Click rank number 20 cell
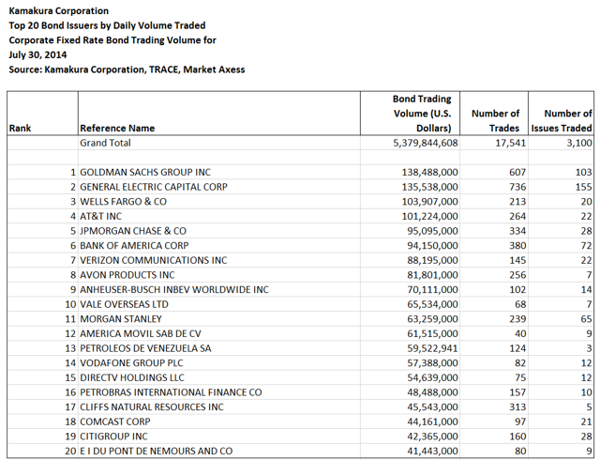Screen dimensions: 600x460 pyautogui.click(x=70, y=452)
